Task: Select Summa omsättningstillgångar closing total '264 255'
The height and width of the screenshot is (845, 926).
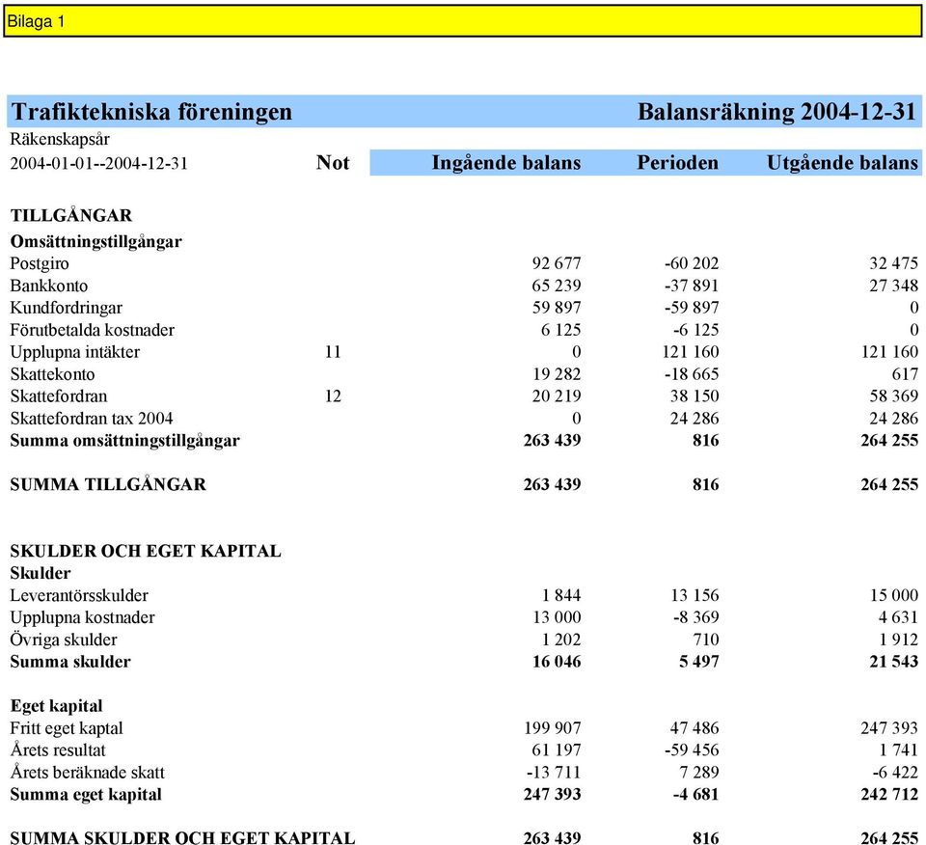Action: [x=889, y=441]
